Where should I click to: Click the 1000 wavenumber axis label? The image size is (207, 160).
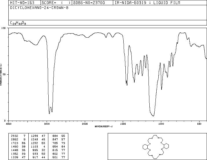click(x=161, y=124)
